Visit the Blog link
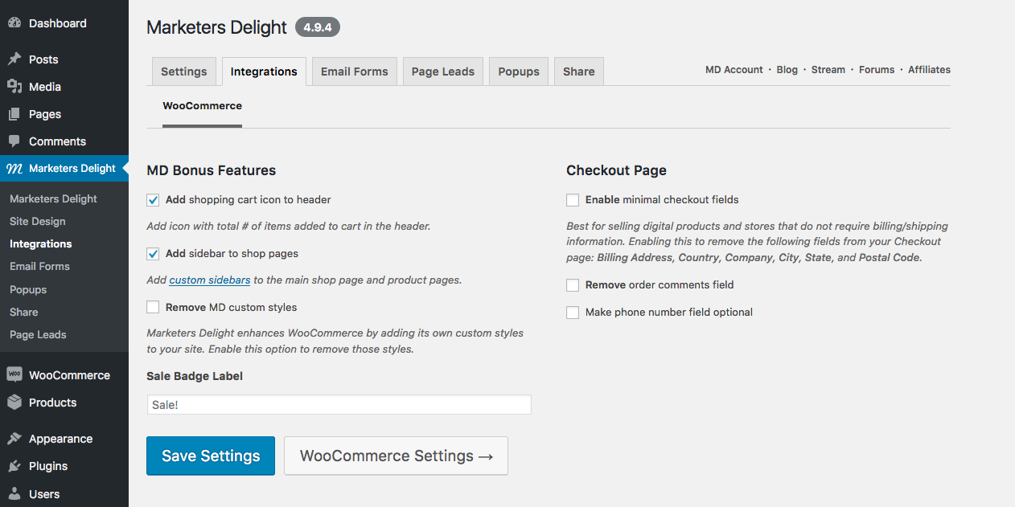1015x507 pixels. tap(787, 70)
